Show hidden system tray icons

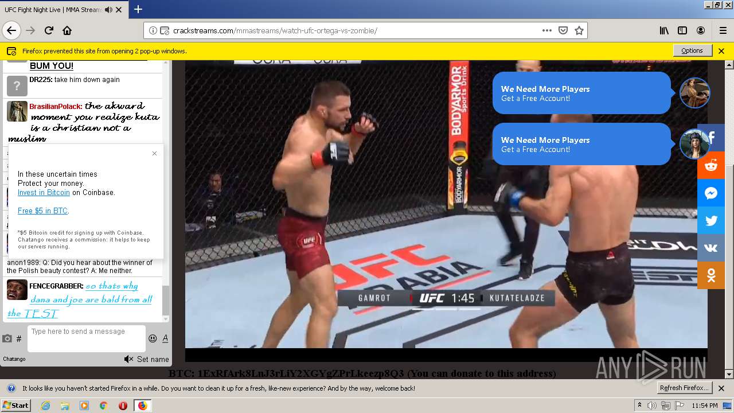[x=640, y=405]
